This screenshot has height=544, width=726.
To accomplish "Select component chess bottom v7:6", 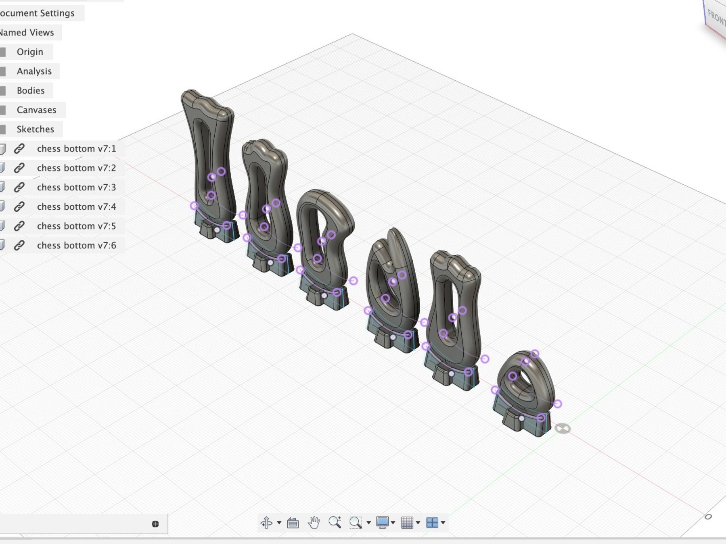I will click(76, 246).
